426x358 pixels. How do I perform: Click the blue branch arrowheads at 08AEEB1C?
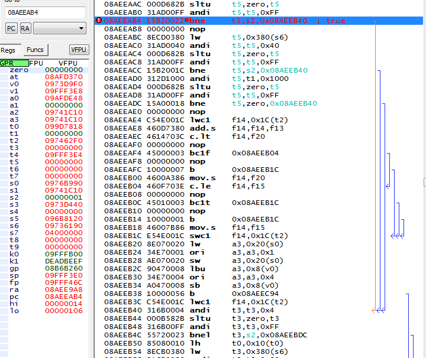pos(398,236)
